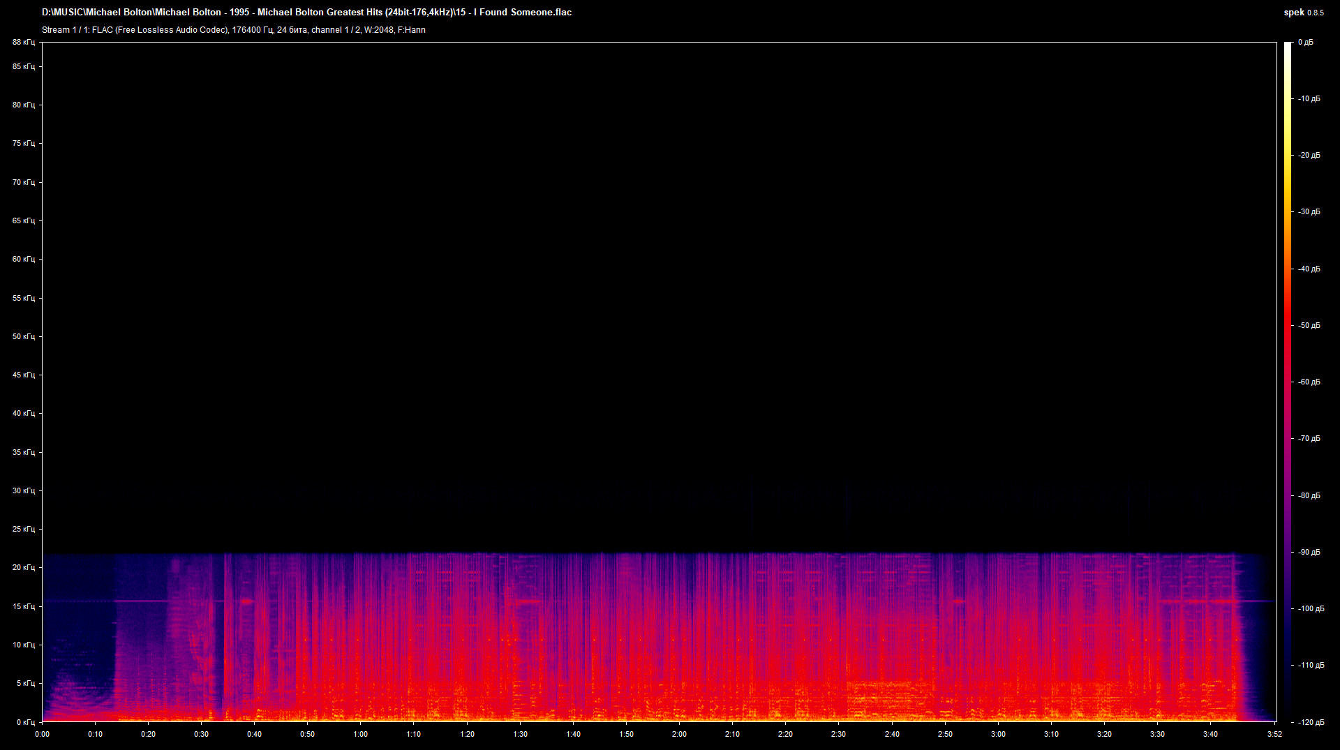Image resolution: width=1340 pixels, height=750 pixels.
Task: Click the 3:52 end time marker
Action: point(1276,734)
